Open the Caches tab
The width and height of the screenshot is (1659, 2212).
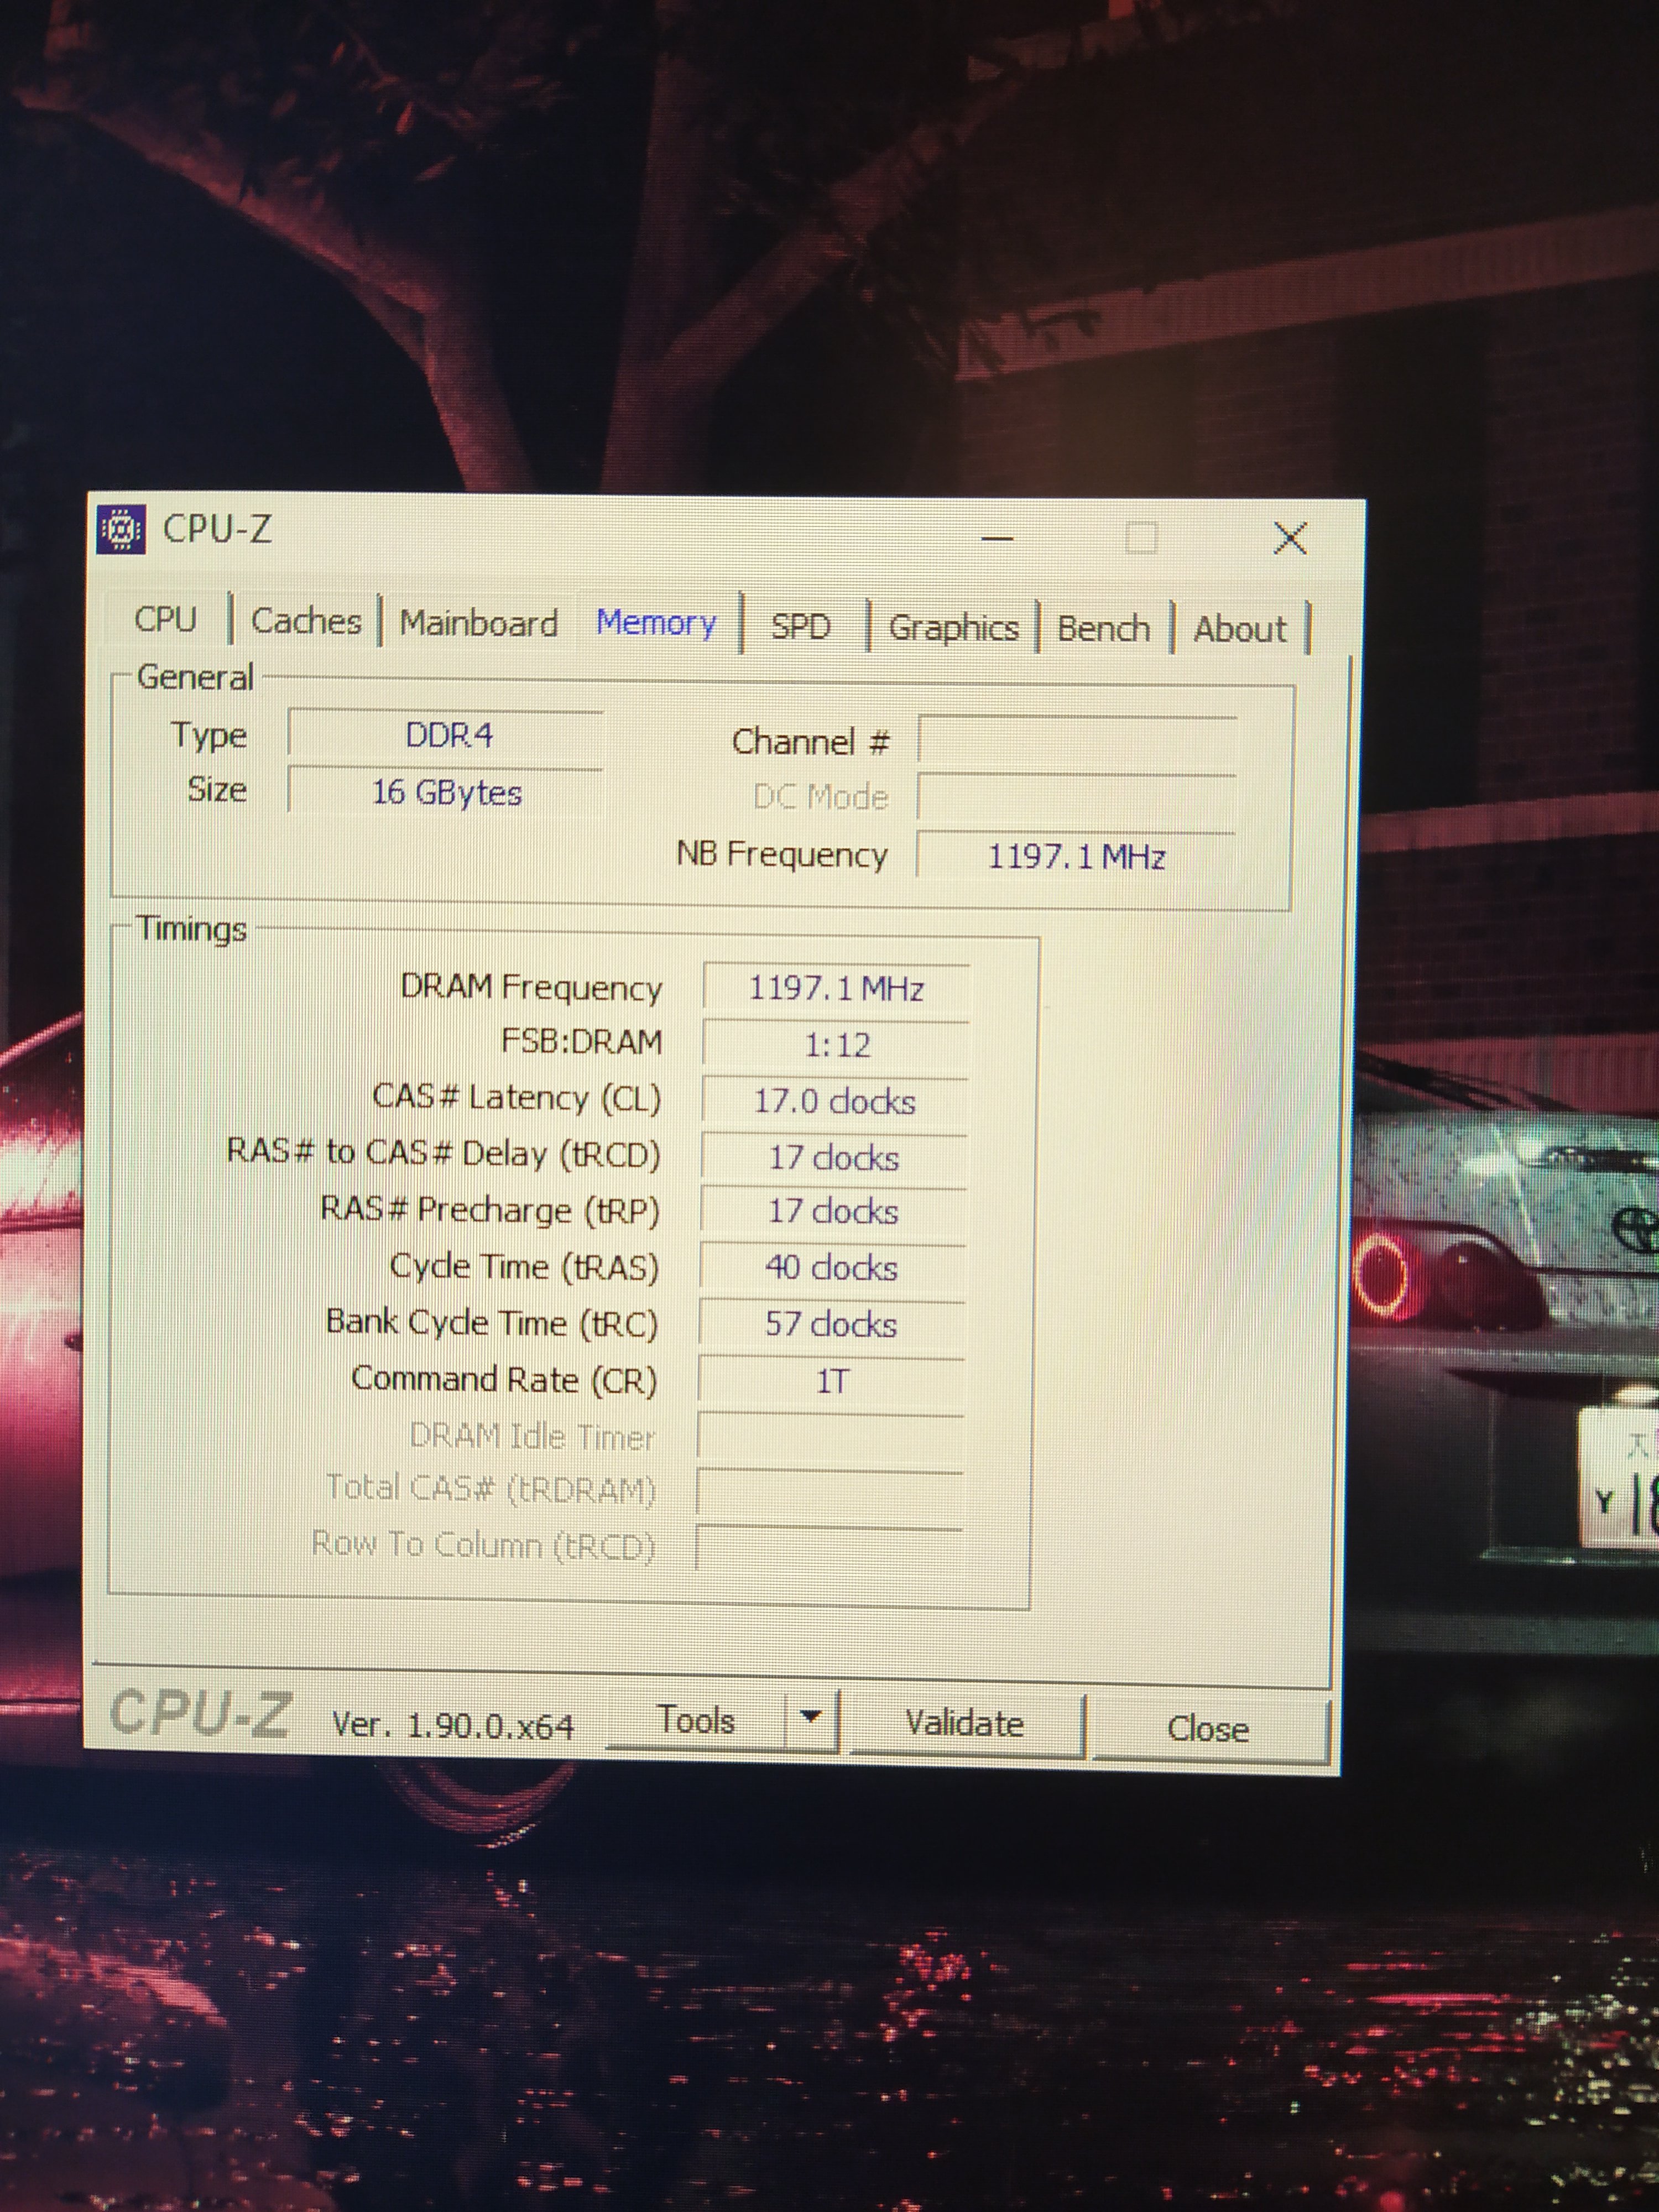306,621
